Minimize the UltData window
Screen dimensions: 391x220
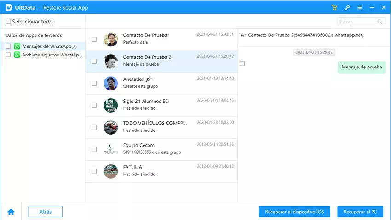[372, 7]
